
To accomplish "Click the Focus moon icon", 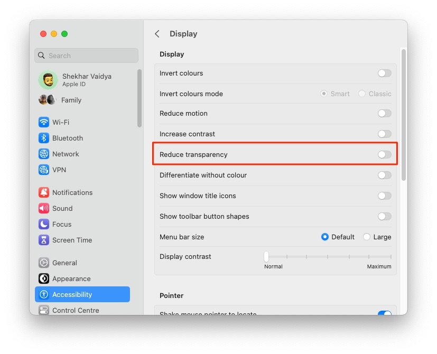I will click(44, 224).
